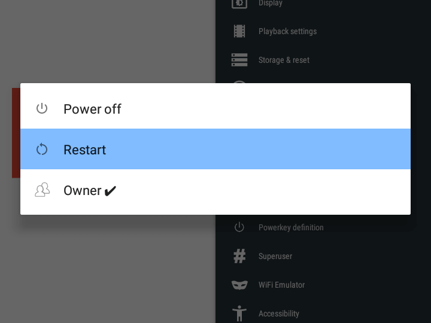The height and width of the screenshot is (323, 431).
Task: Select Power off in the power menu
Action: [92, 109]
